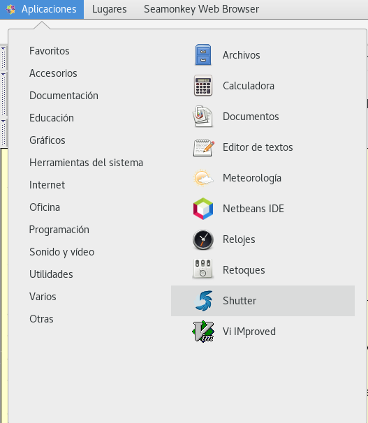Select the Sonido y vídeo category

[x=61, y=252]
